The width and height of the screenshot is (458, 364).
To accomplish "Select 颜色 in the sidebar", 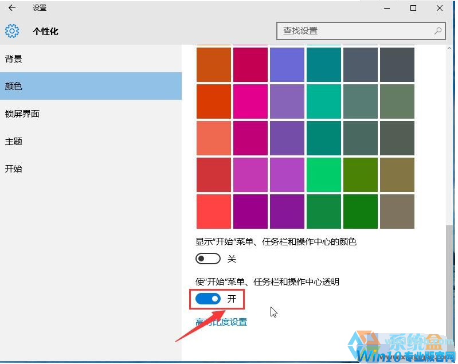I will [x=14, y=87].
